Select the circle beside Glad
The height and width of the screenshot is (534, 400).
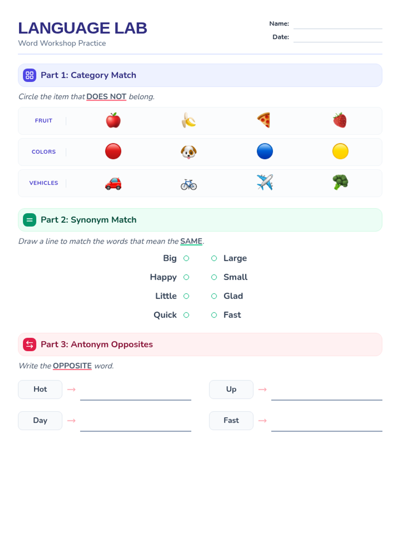tap(214, 296)
